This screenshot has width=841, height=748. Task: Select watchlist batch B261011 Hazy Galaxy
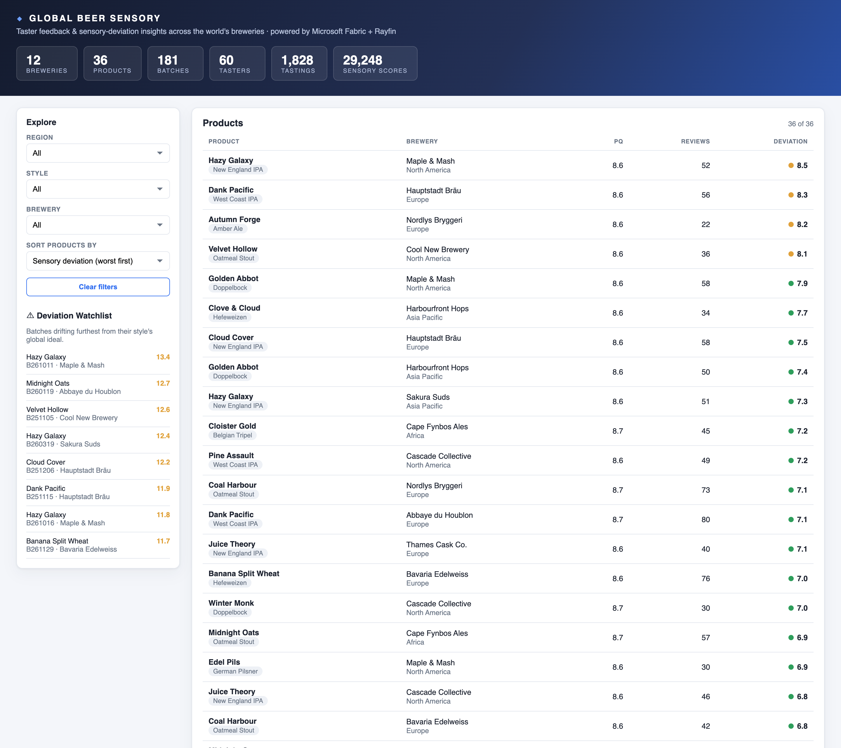pos(98,361)
